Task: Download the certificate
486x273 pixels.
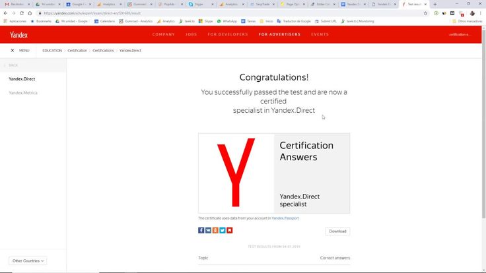Action: coord(337,231)
